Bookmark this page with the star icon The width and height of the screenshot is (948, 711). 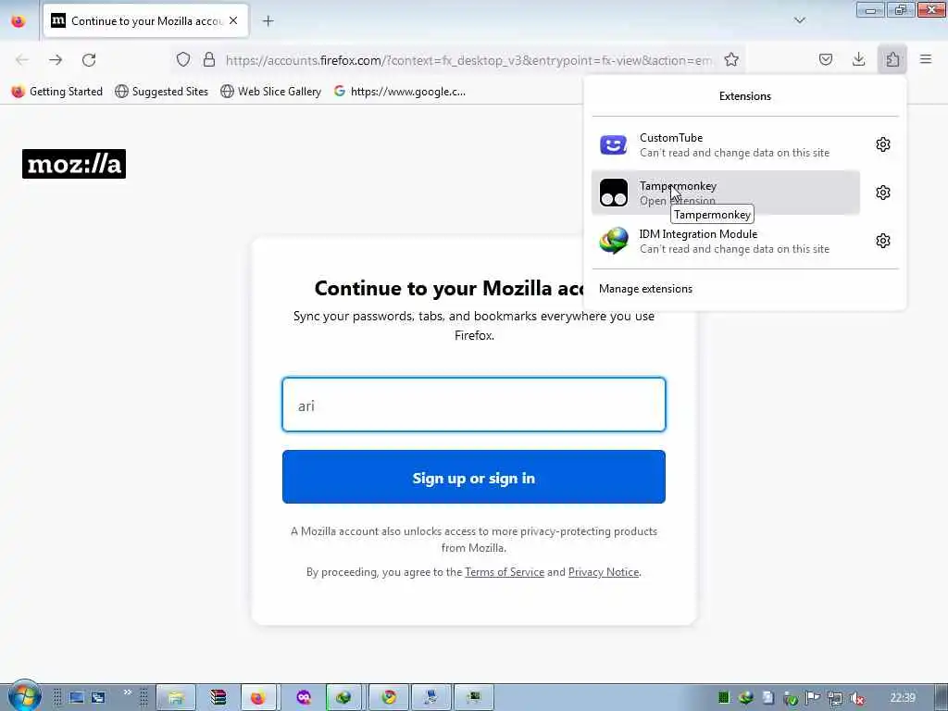pos(731,59)
